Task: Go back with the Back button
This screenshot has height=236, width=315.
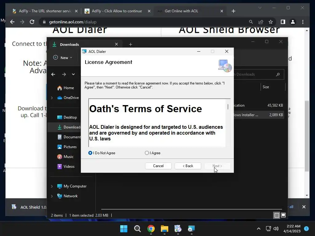Action: click(188, 166)
